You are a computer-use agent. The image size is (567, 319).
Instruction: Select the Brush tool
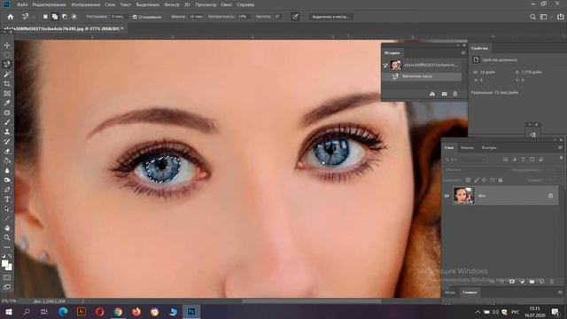[x=7, y=122]
